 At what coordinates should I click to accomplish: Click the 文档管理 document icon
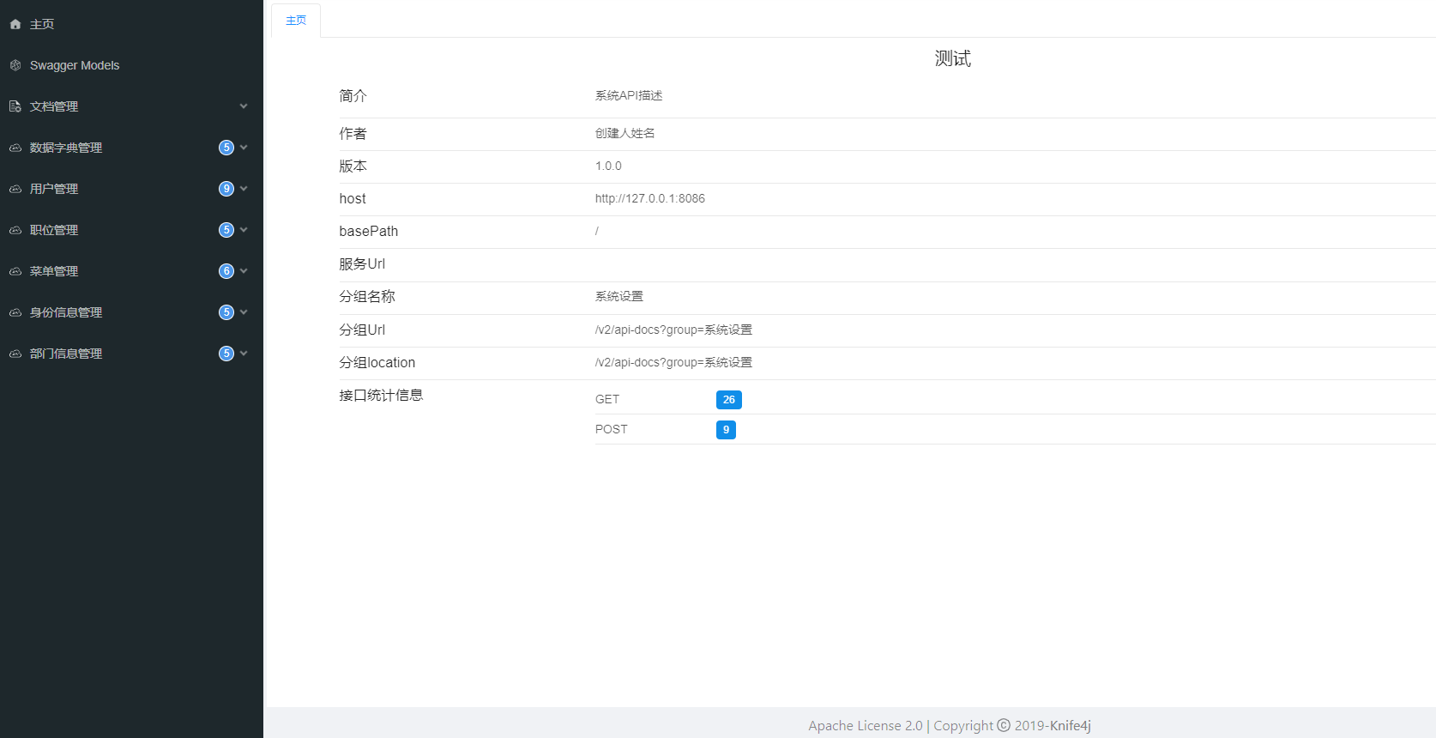tap(15, 106)
